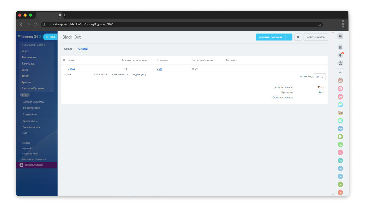Screen dimensions: 365x207
Task: Open the orange ПП avatar
Action: click(340, 192)
